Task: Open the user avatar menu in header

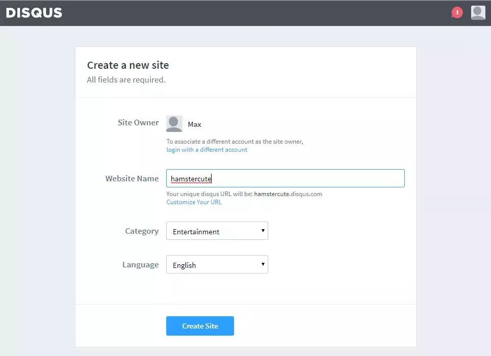Action: tap(478, 13)
